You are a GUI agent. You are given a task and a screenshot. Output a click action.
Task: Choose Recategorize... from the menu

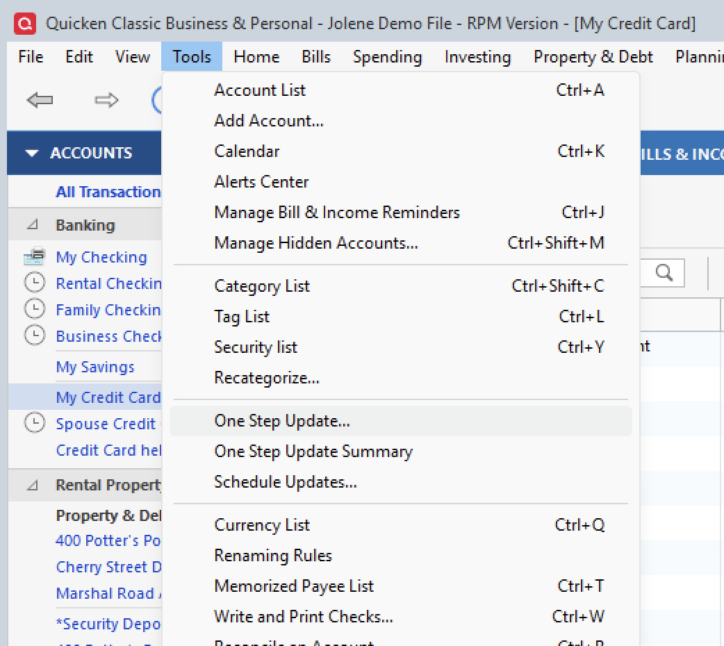(x=400, y=378)
